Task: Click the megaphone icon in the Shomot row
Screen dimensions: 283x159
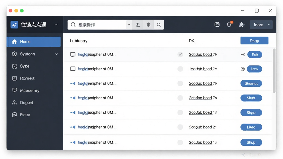Action: click(x=73, y=83)
